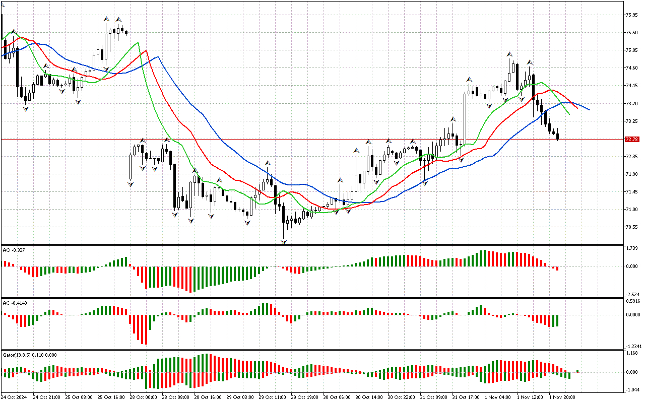Click the AC -0.4149 indicator label

click(15, 303)
